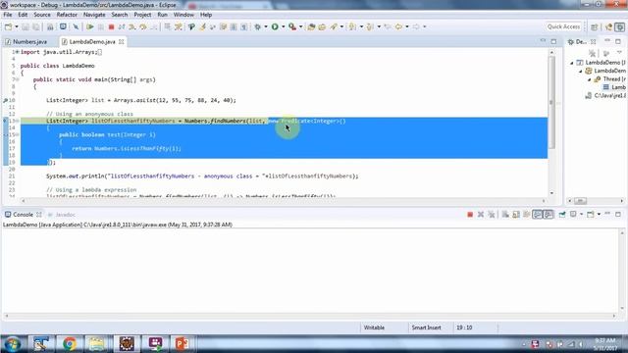Click the Quick Access search field
This screenshot has width=628, height=353.
[x=563, y=26]
